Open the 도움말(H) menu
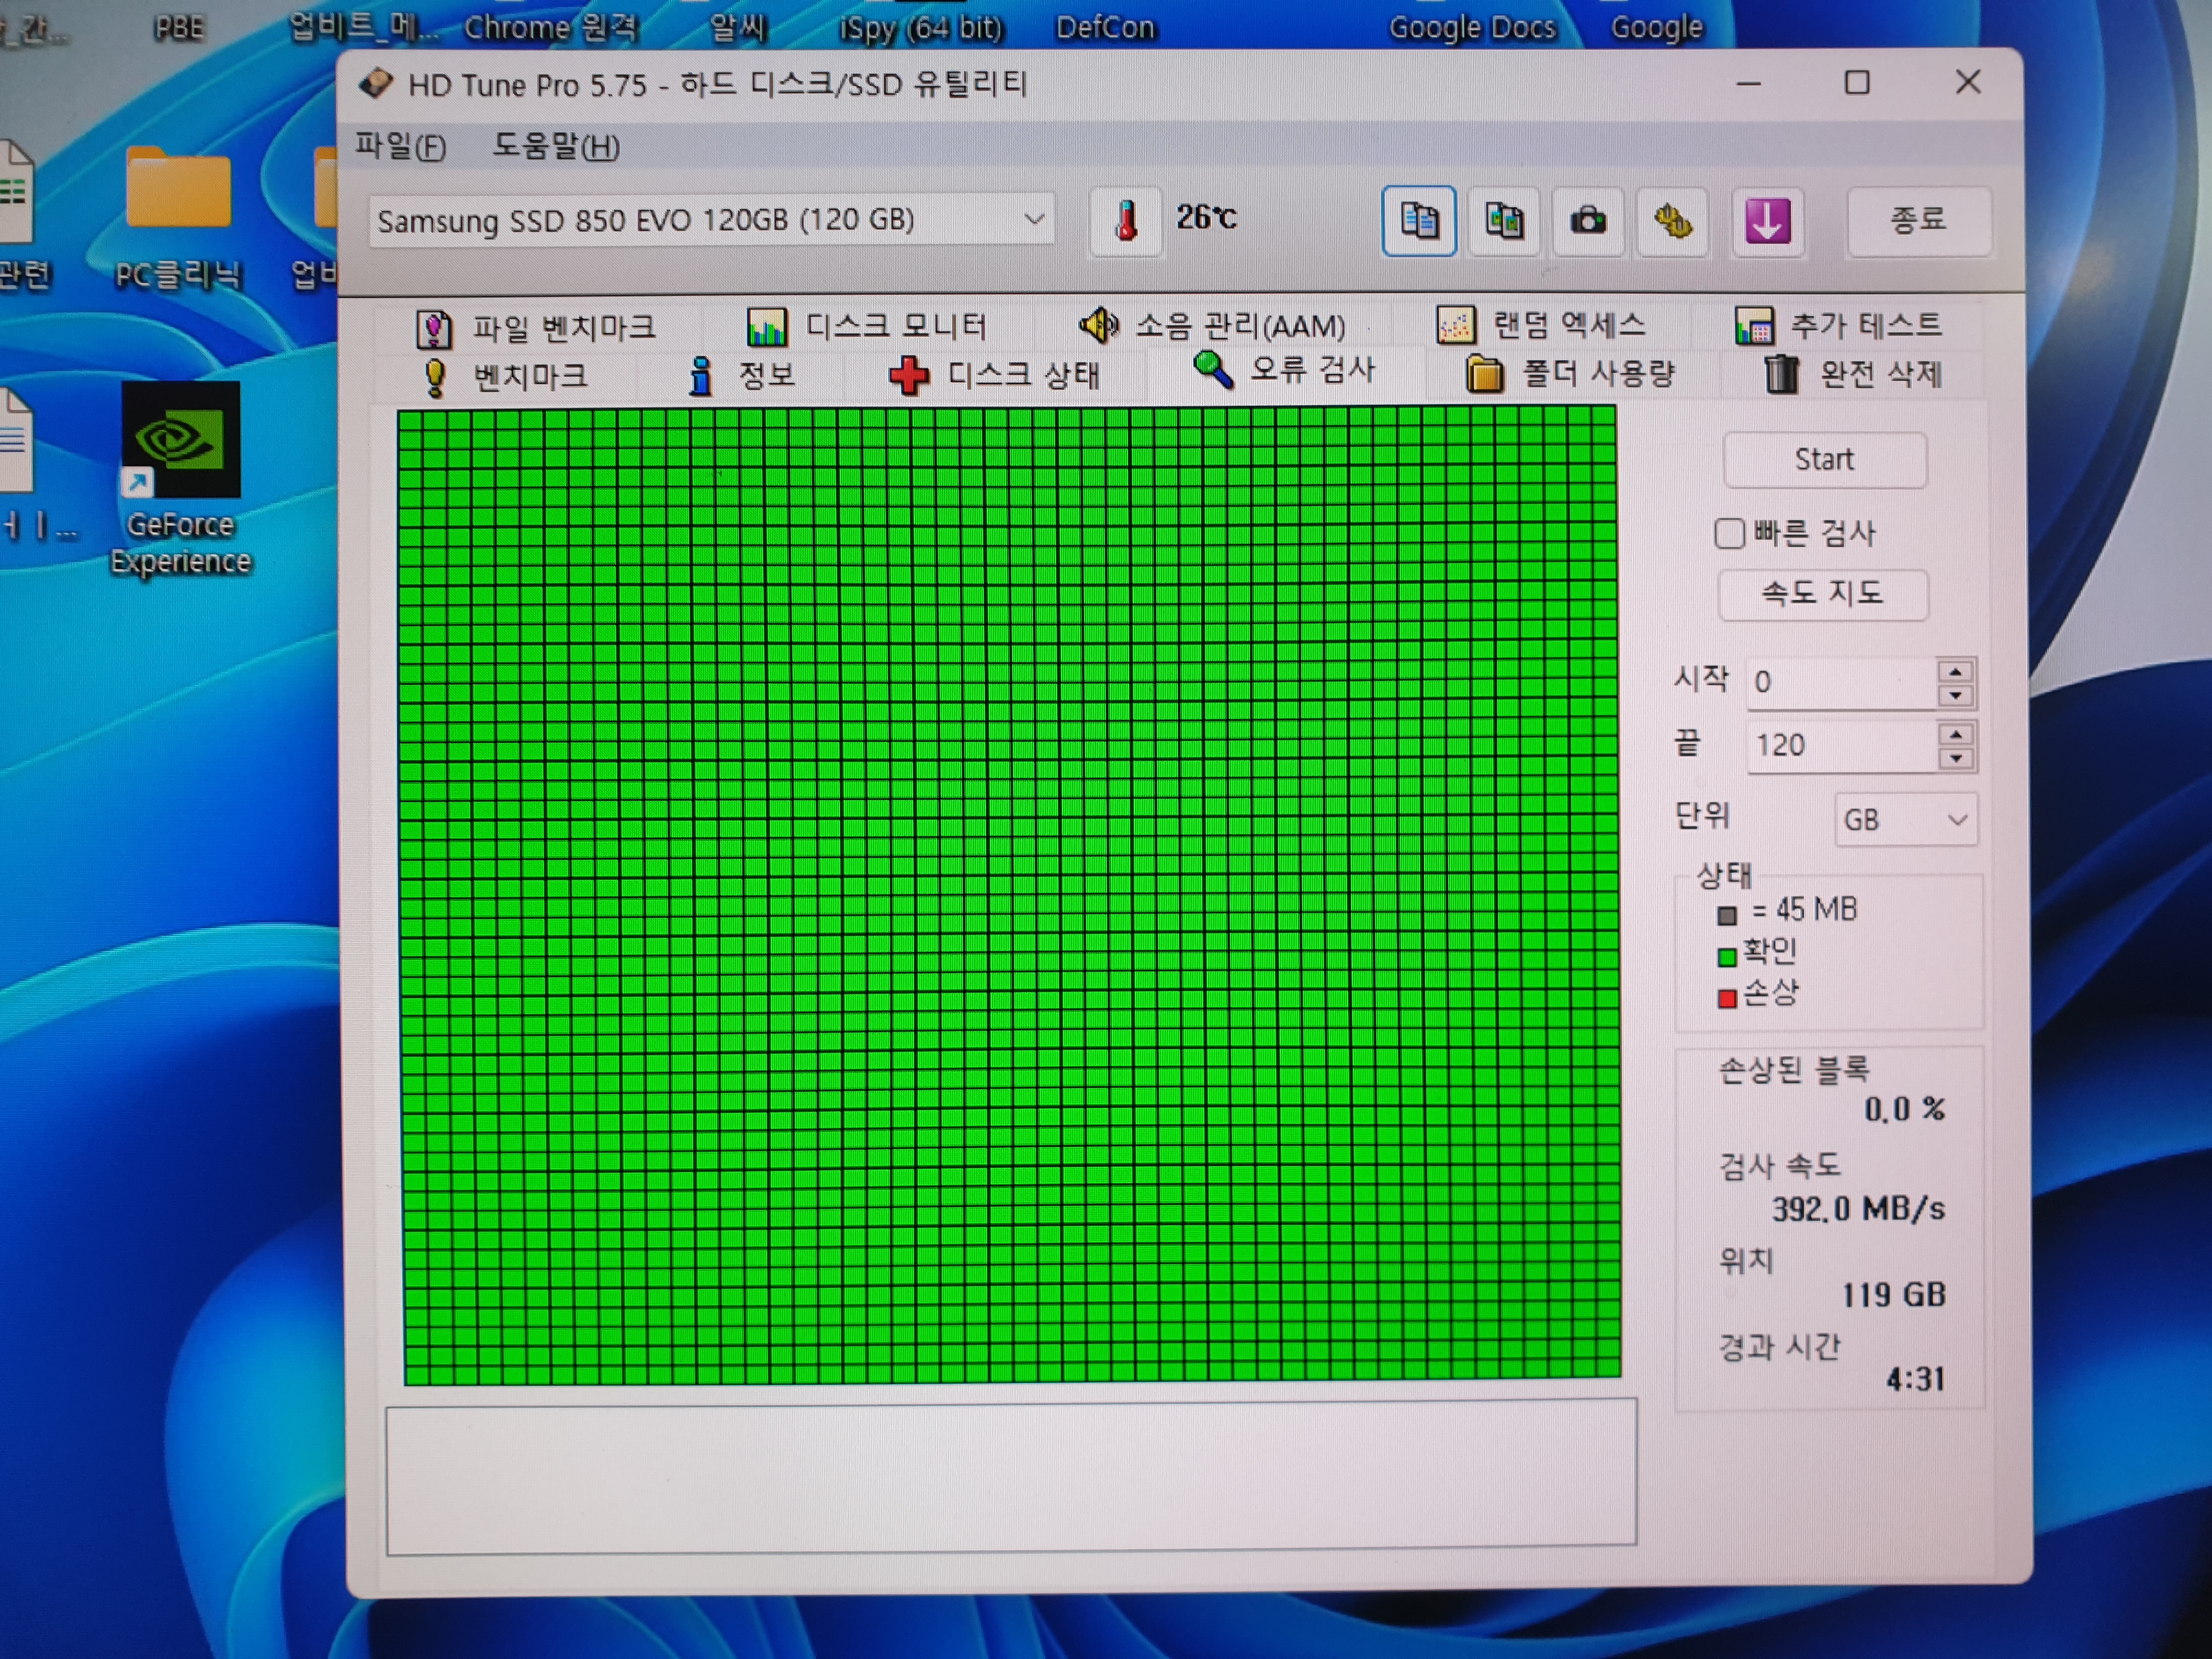 coord(556,147)
